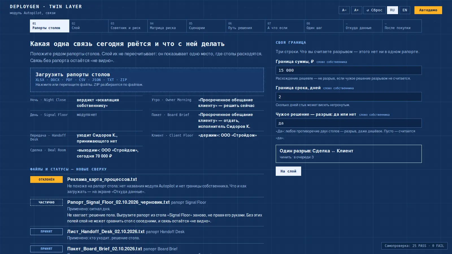The width and height of the screenshot is (452, 254).
Task: Open the 'Один шаг' tab
Action: click(x=324, y=26)
